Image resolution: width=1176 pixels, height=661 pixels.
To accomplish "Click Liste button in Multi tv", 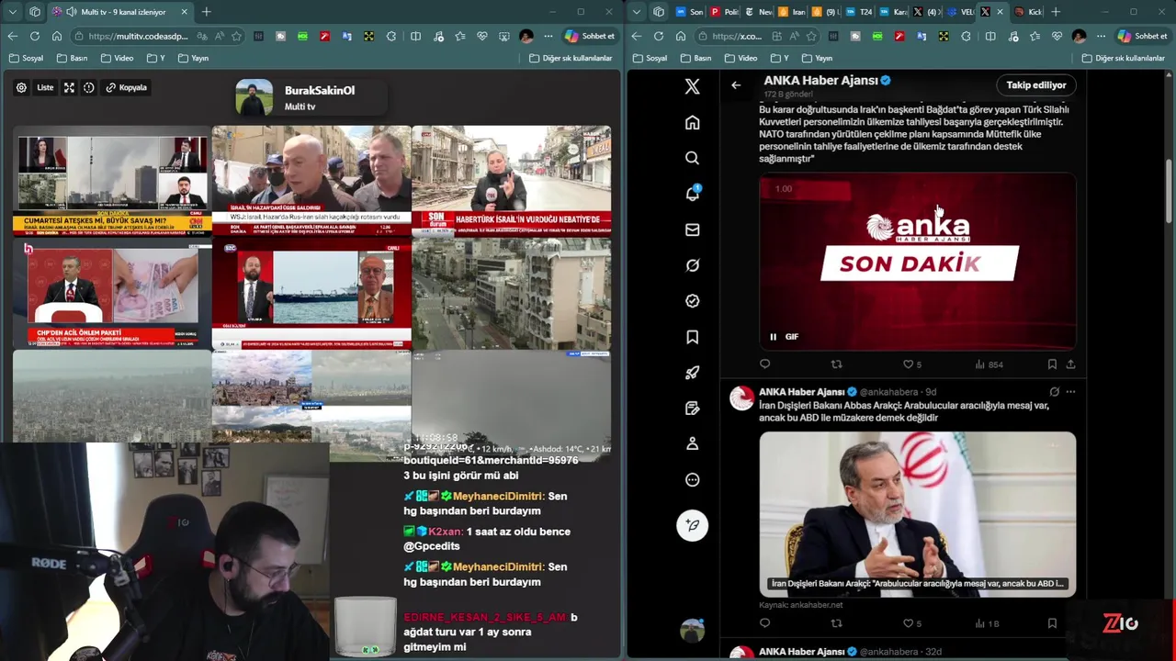I will (x=45, y=88).
